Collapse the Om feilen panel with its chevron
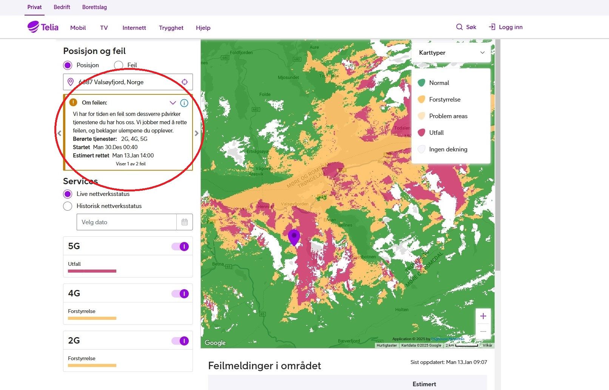 [173, 103]
